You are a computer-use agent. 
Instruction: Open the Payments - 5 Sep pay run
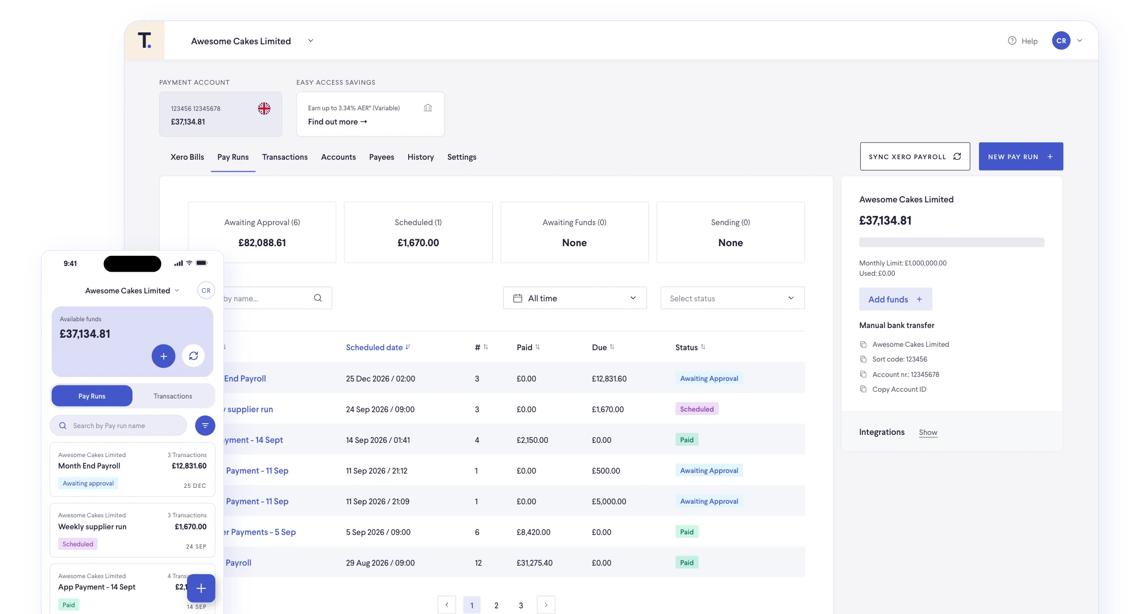pos(259,532)
